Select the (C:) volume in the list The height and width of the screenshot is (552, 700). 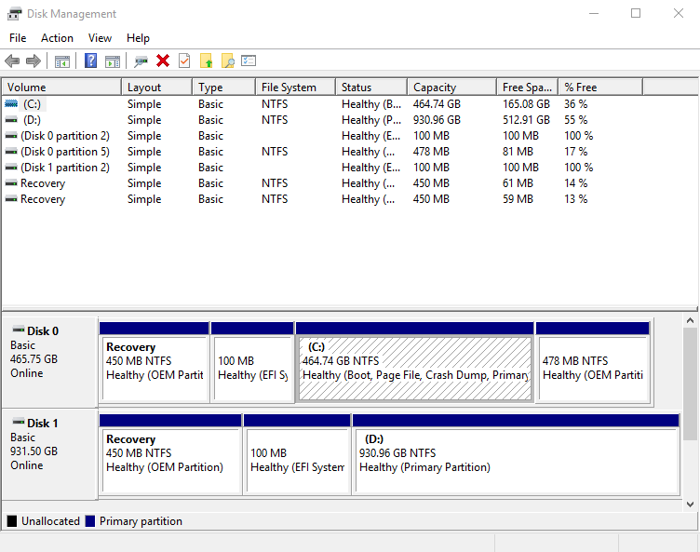coord(32,104)
